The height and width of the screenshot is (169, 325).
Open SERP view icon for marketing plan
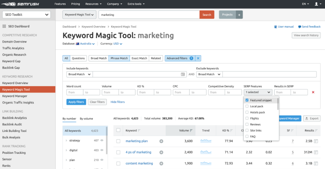[316, 141]
